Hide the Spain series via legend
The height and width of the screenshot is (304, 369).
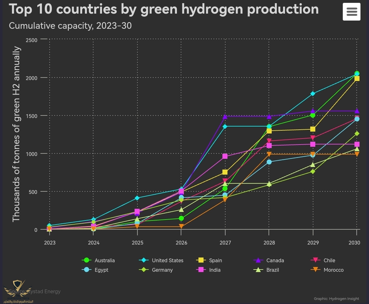[209, 260]
